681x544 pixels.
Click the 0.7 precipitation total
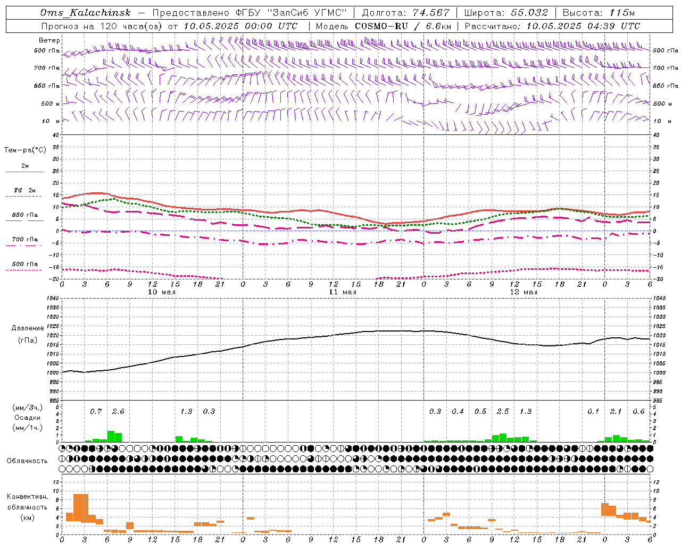(x=96, y=411)
